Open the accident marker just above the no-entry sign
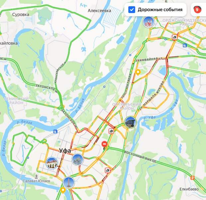 click(111, 131)
